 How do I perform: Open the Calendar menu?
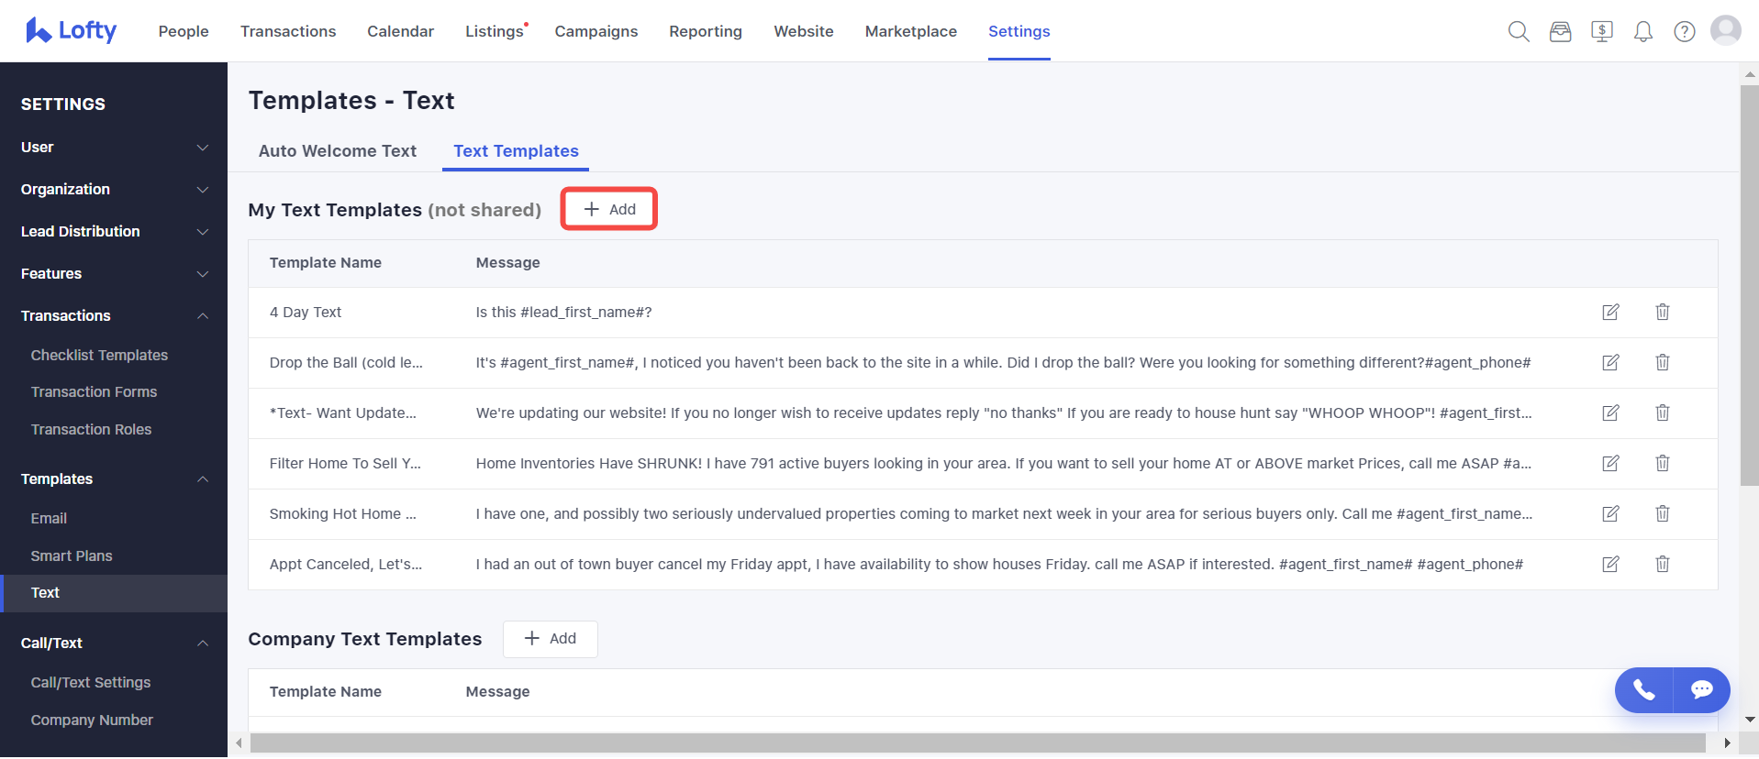point(400,31)
